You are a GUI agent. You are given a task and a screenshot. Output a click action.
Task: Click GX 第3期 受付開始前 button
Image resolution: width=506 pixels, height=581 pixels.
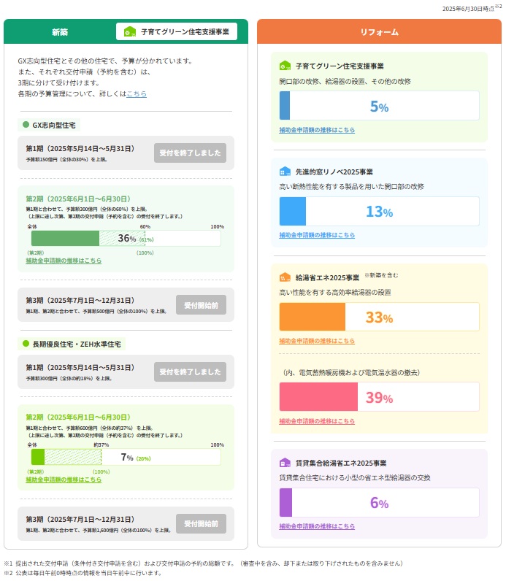click(x=202, y=305)
